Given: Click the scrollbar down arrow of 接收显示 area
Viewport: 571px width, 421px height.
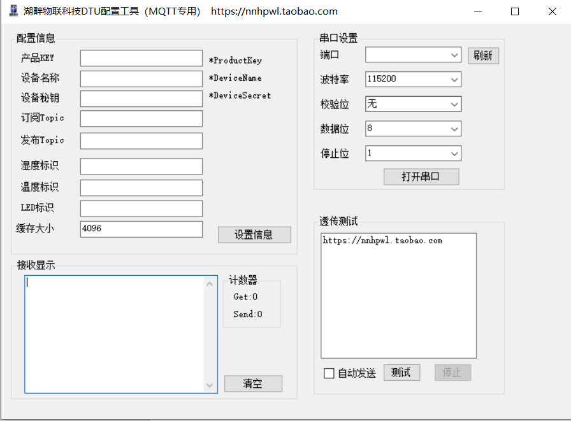Looking at the screenshot, I should (x=210, y=385).
